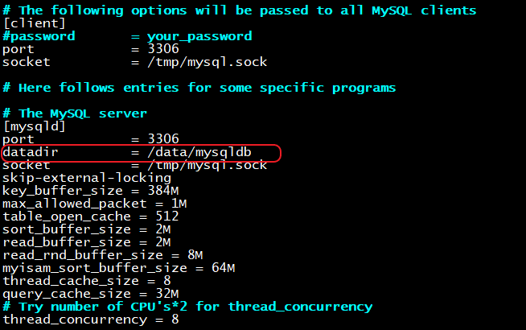
Task: Click the thread_concurrency setting line
Action: pos(91,320)
